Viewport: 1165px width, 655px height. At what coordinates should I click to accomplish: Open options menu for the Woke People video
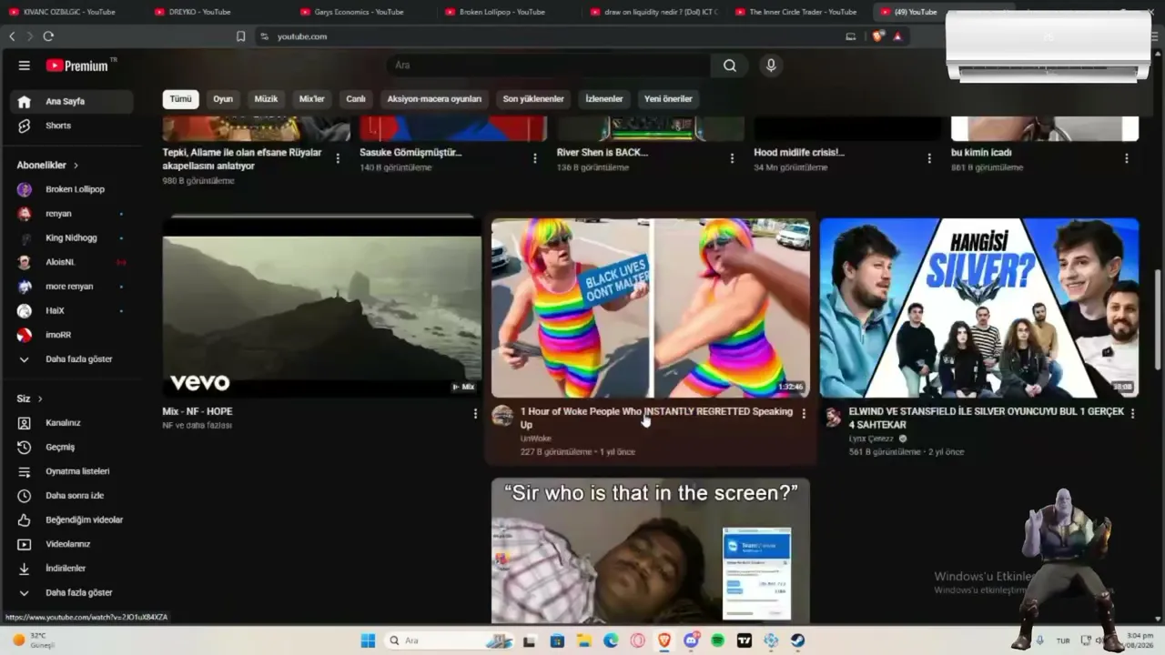(804, 414)
